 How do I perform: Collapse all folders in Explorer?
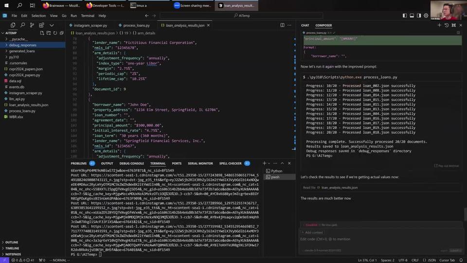coord(62,33)
